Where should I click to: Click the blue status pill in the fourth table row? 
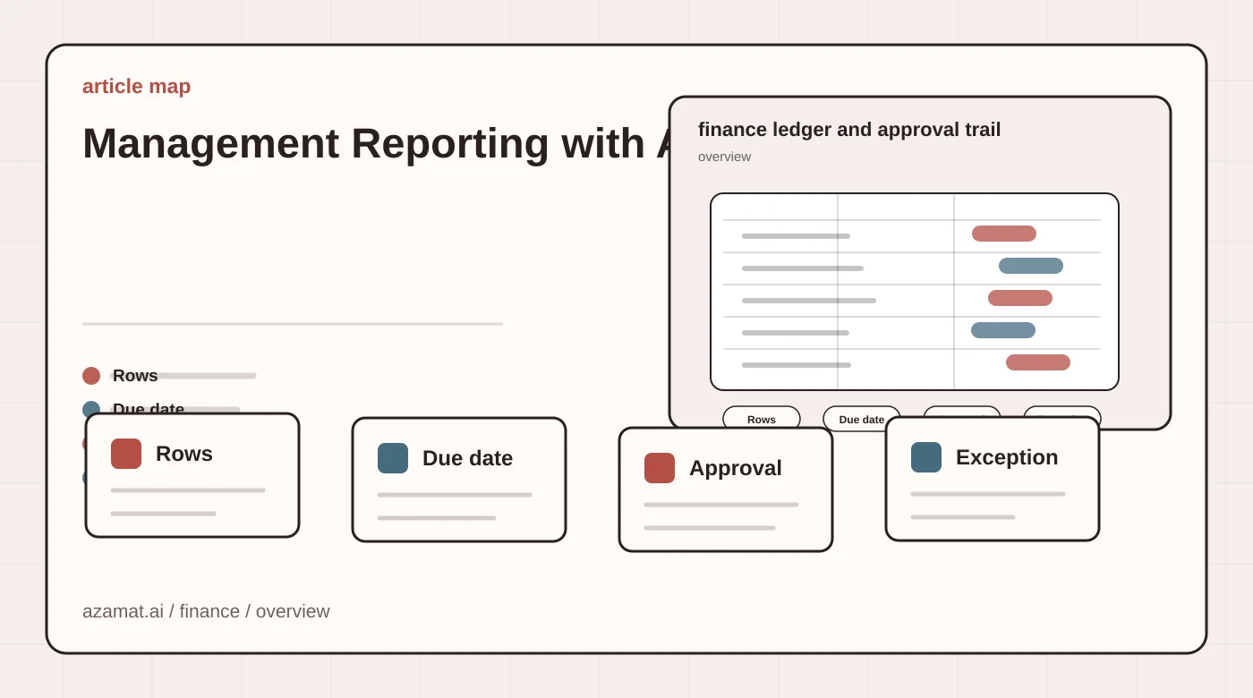[x=1003, y=330]
